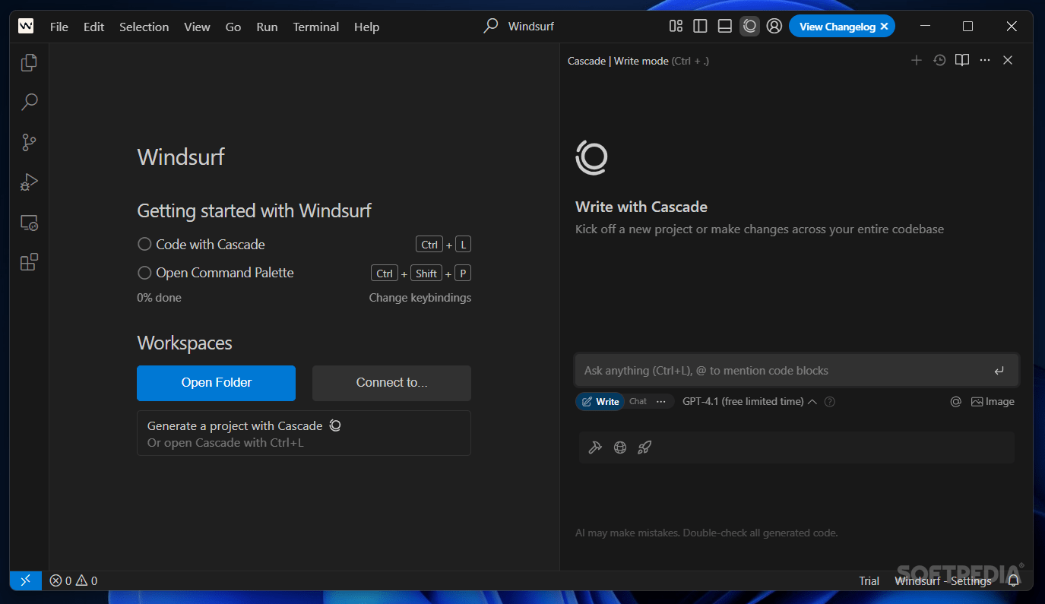Click the rocket icon below the chat input
The width and height of the screenshot is (1045, 604).
pyautogui.click(x=644, y=447)
